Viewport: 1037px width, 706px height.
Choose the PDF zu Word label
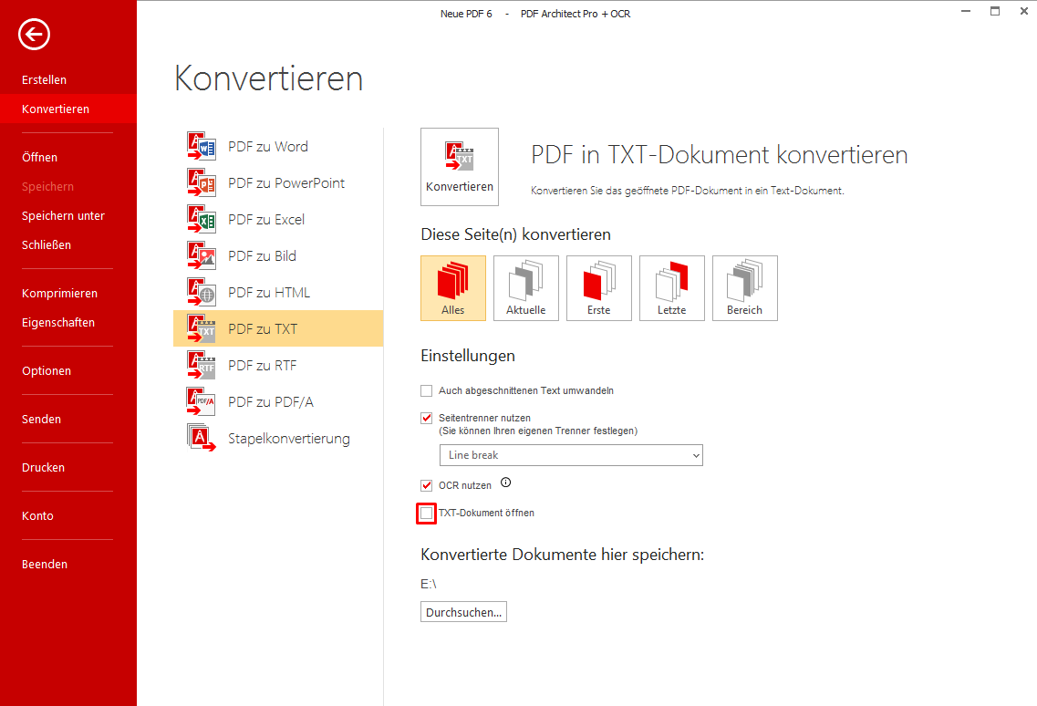point(268,146)
